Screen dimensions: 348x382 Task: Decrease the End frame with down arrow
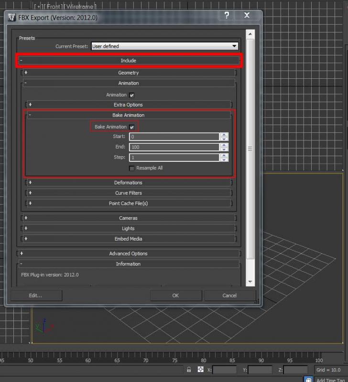(224, 149)
